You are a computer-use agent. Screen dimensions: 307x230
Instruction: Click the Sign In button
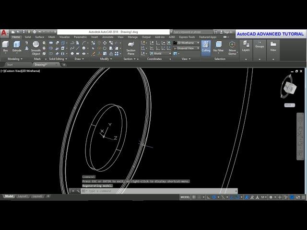228,32
